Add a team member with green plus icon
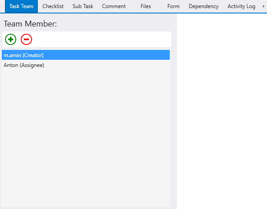 click(10, 40)
